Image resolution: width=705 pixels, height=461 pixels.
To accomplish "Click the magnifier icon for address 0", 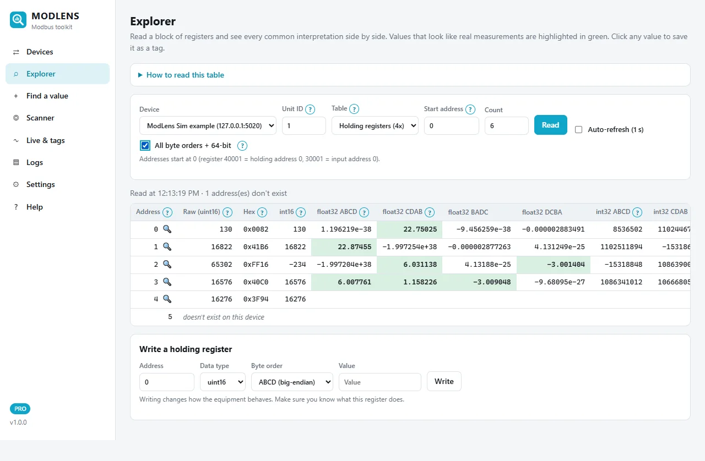I will [x=167, y=229].
